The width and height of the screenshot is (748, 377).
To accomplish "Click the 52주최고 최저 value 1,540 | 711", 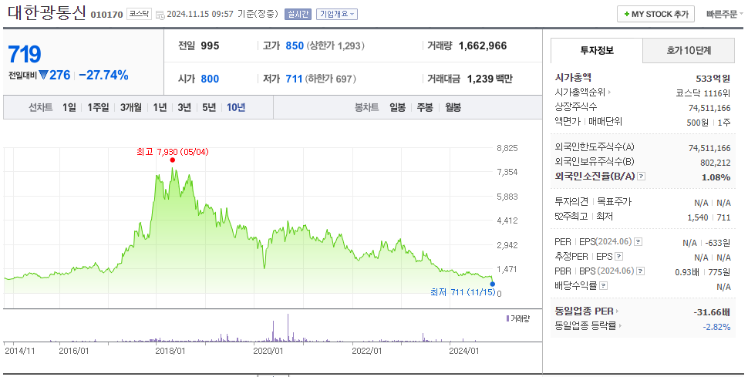I will (x=709, y=217).
